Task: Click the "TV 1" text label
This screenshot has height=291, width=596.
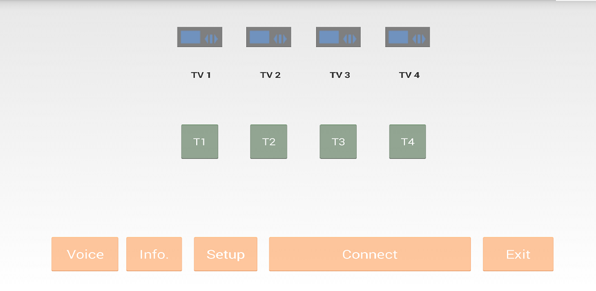Action: pos(201,75)
